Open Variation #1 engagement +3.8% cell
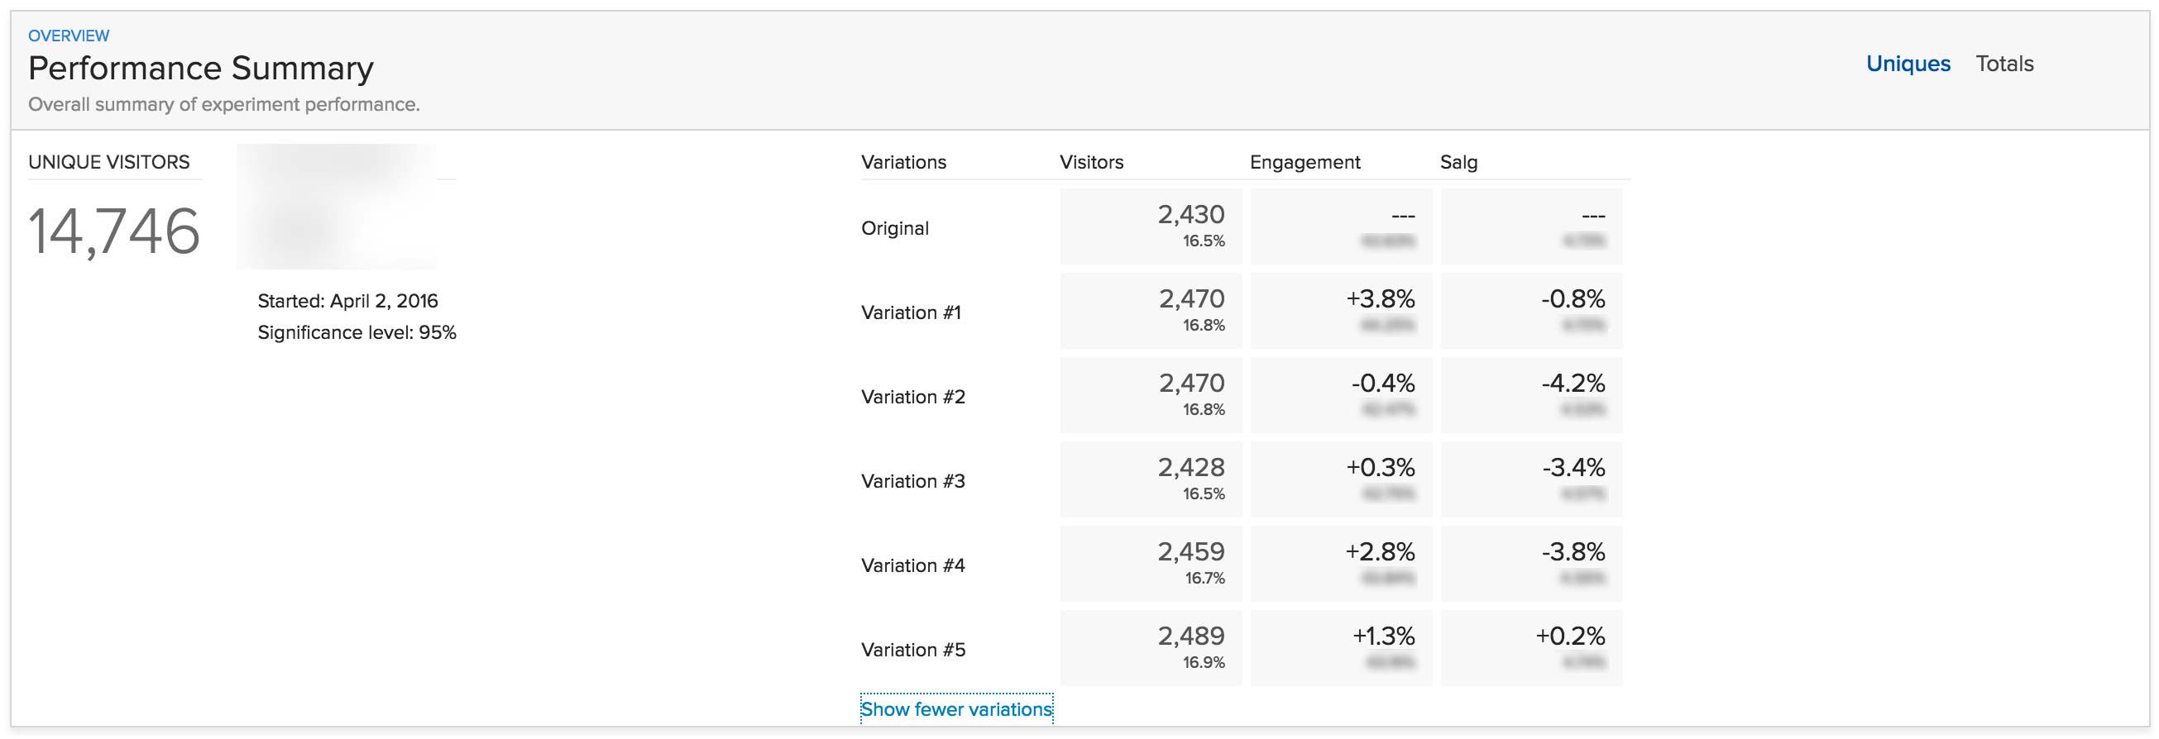 [x=1341, y=311]
